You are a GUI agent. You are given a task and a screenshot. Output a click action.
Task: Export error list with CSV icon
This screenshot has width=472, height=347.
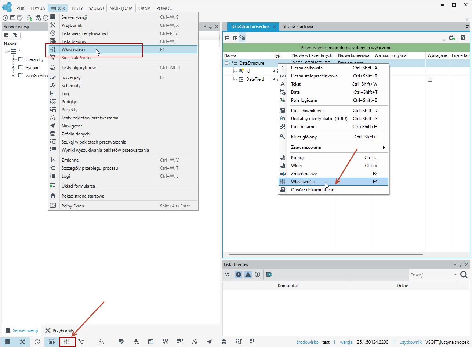tap(269, 274)
